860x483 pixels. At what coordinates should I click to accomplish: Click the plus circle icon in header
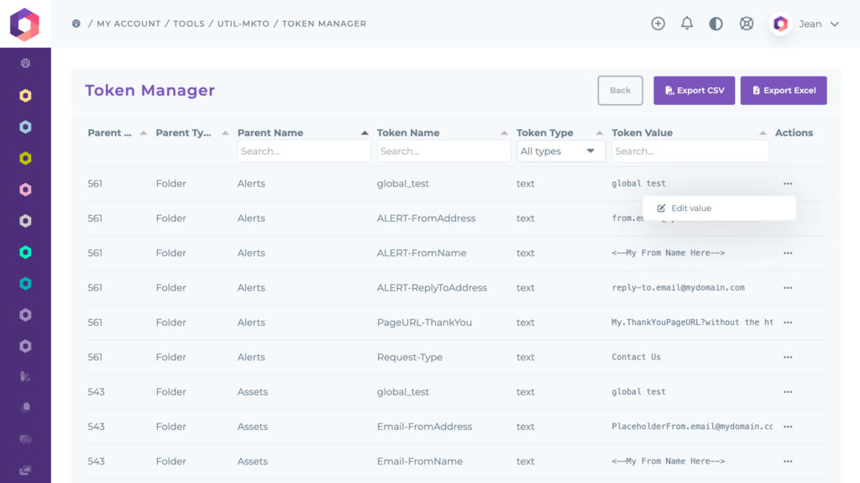(x=658, y=24)
